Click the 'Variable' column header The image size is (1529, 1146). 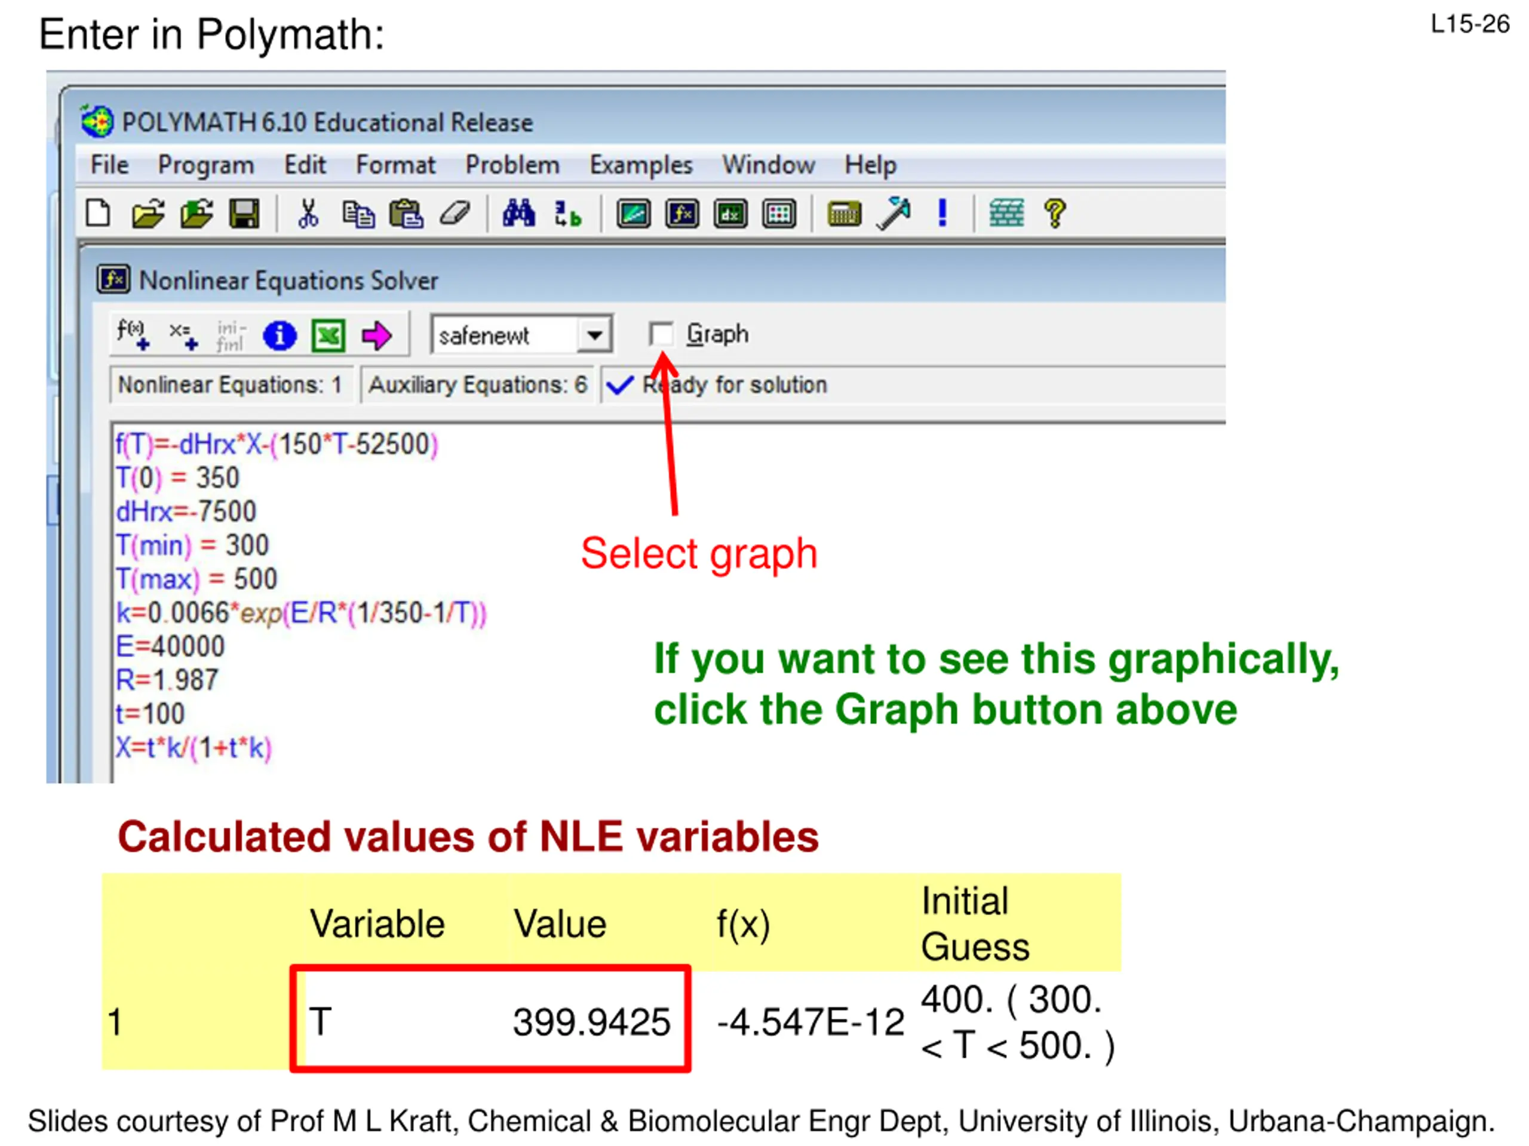pos(377,924)
